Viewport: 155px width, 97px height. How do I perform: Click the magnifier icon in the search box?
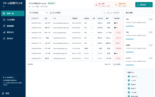click(104, 13)
